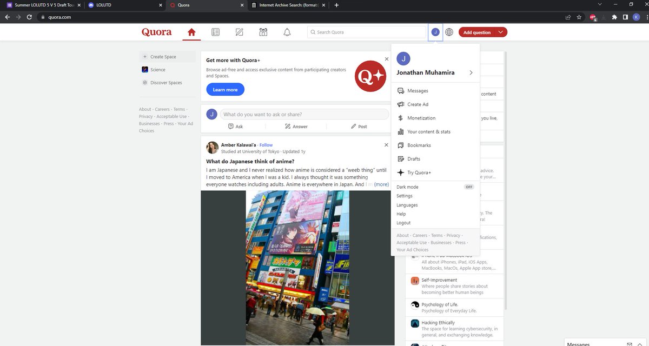Open the Spaces people icon

(x=263, y=32)
